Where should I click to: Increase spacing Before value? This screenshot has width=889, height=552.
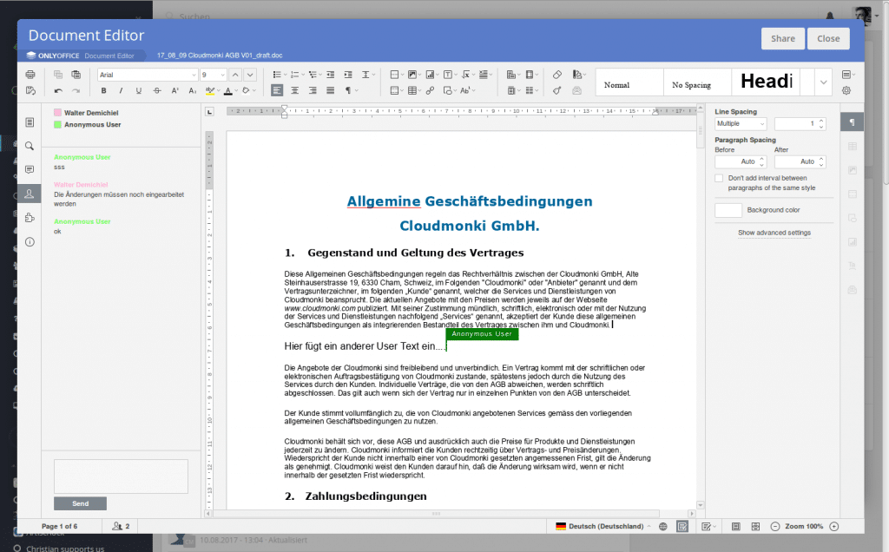[762, 159]
